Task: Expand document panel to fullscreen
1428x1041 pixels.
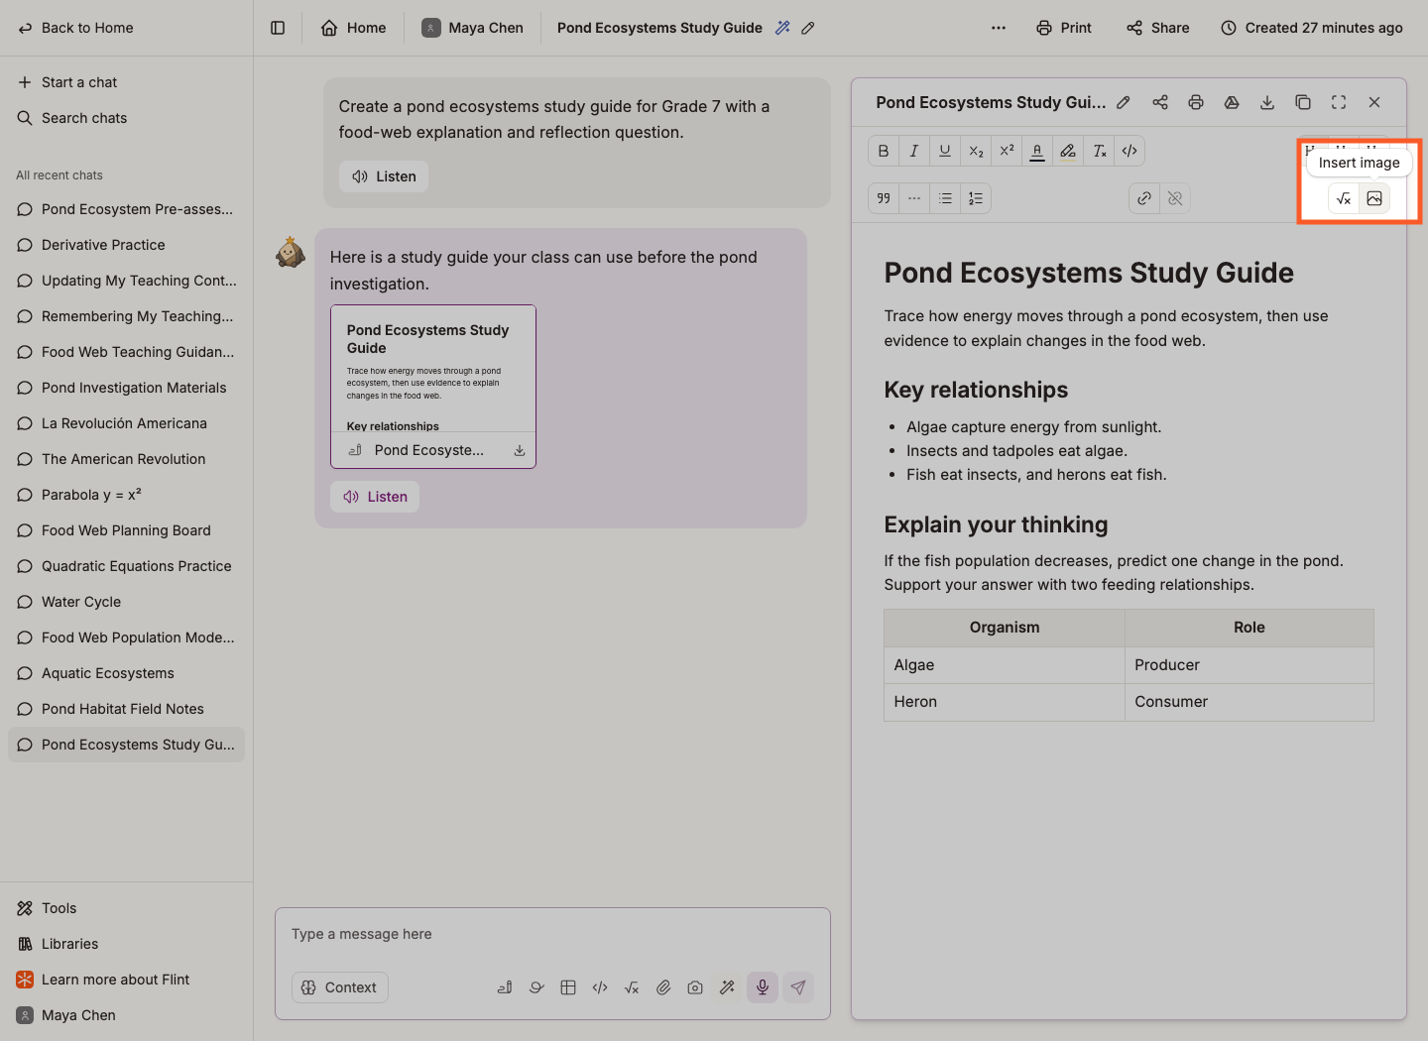Action: tap(1339, 102)
